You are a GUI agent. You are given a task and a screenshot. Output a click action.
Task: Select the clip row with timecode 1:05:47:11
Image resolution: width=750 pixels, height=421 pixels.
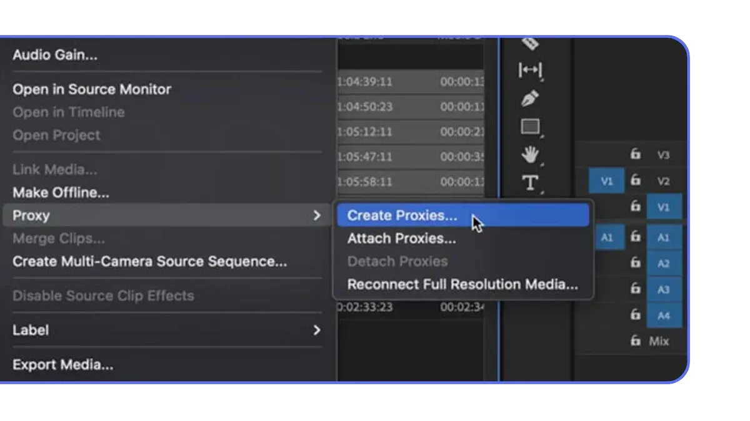point(411,157)
